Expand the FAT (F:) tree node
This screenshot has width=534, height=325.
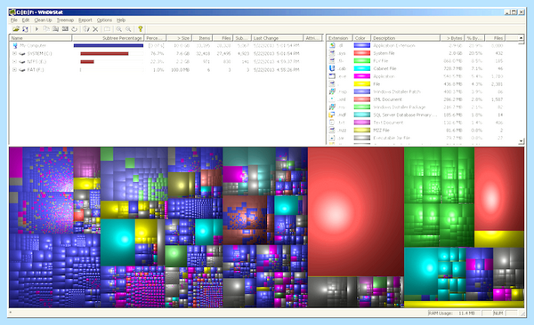[x=14, y=70]
